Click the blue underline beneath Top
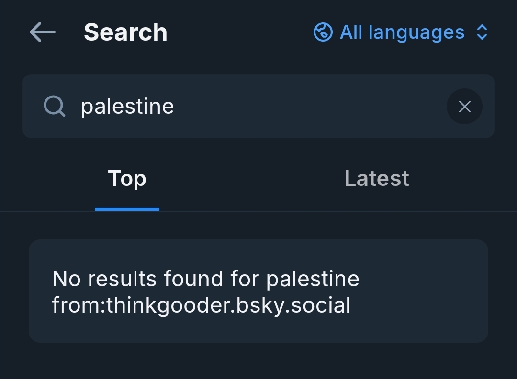 [x=127, y=209]
